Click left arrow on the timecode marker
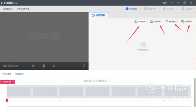 (1, 82)
